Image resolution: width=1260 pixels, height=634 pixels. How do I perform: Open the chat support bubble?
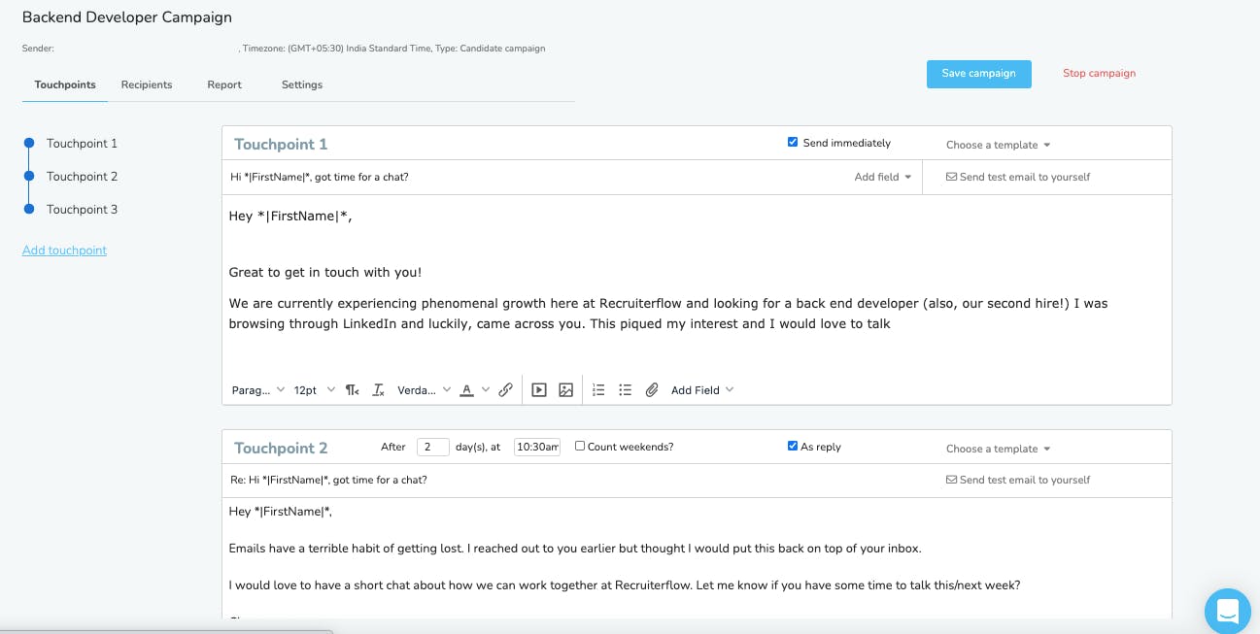[1227, 612]
